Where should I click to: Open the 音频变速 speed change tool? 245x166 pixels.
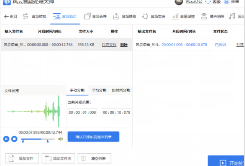pyautogui.click(x=154, y=17)
